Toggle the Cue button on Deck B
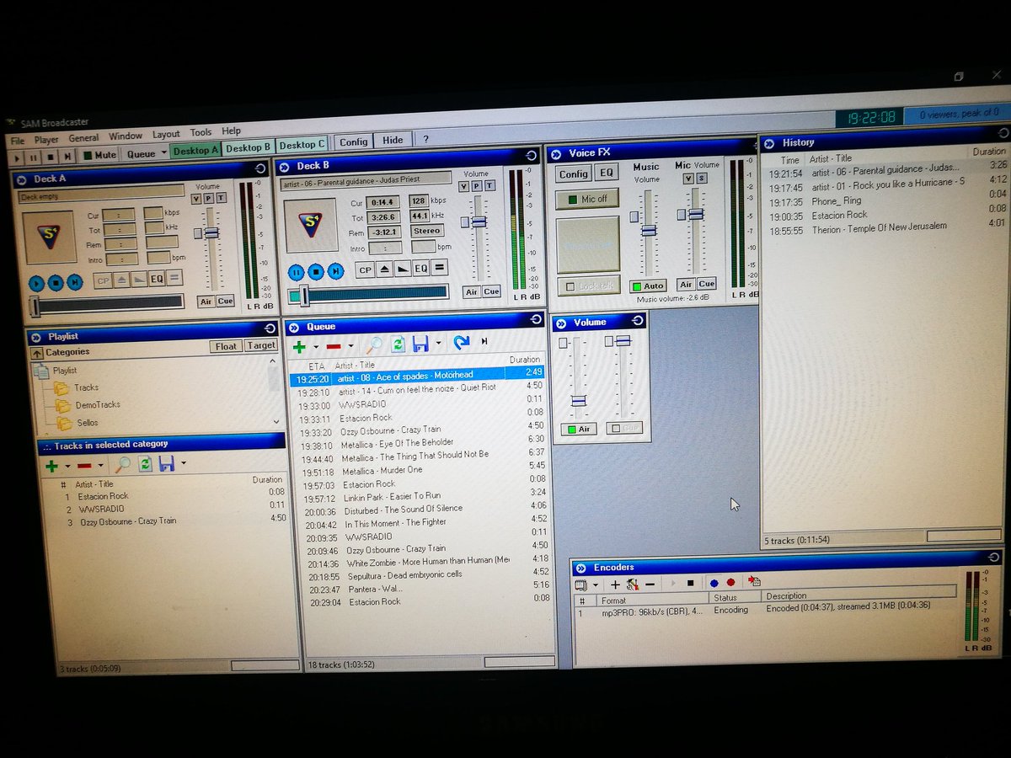Image resolution: width=1011 pixels, height=758 pixels. point(491,291)
